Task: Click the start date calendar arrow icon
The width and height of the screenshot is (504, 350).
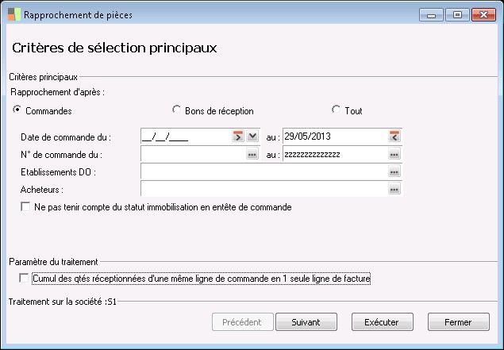Action: point(237,137)
